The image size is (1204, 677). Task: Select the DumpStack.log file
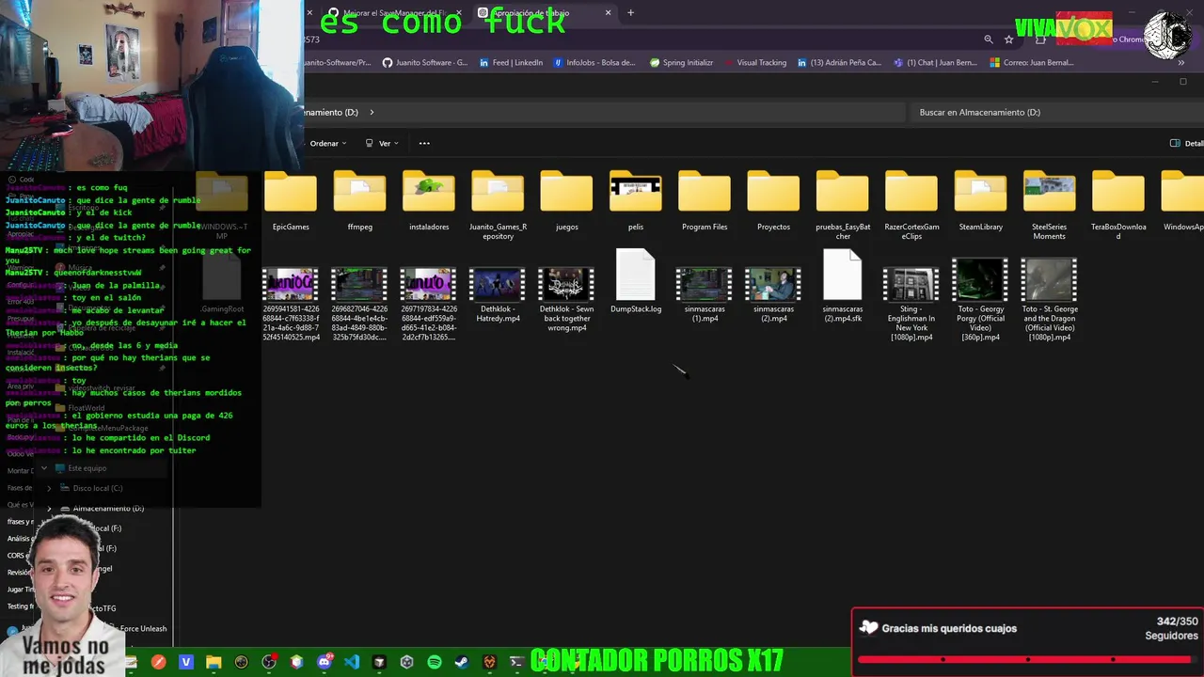(636, 280)
